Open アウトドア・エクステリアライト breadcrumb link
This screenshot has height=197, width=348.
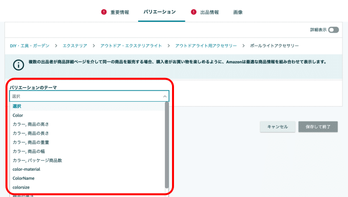[131, 46]
